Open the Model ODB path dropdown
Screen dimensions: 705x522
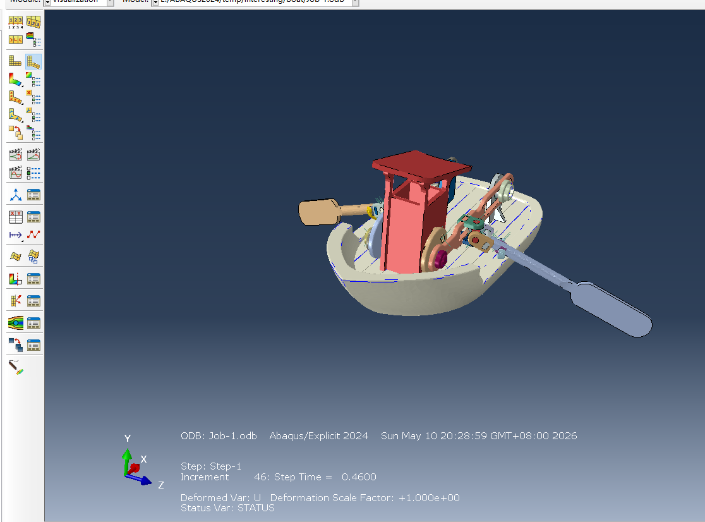coord(355,2)
